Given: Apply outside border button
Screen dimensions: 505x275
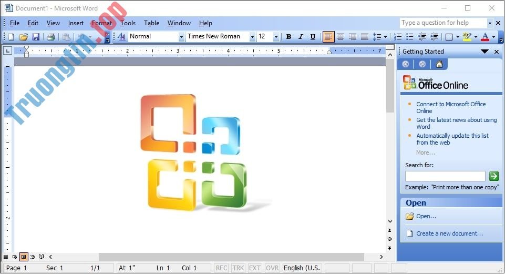Looking at the screenshot, I should [449, 37].
